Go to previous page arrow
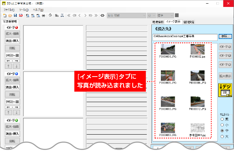 pyautogui.click(x=80, y=15)
